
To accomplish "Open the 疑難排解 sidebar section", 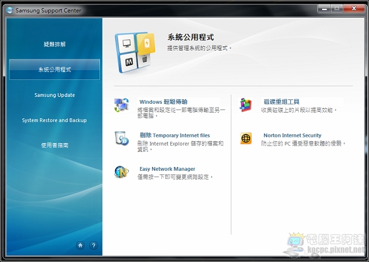I will click(x=54, y=44).
